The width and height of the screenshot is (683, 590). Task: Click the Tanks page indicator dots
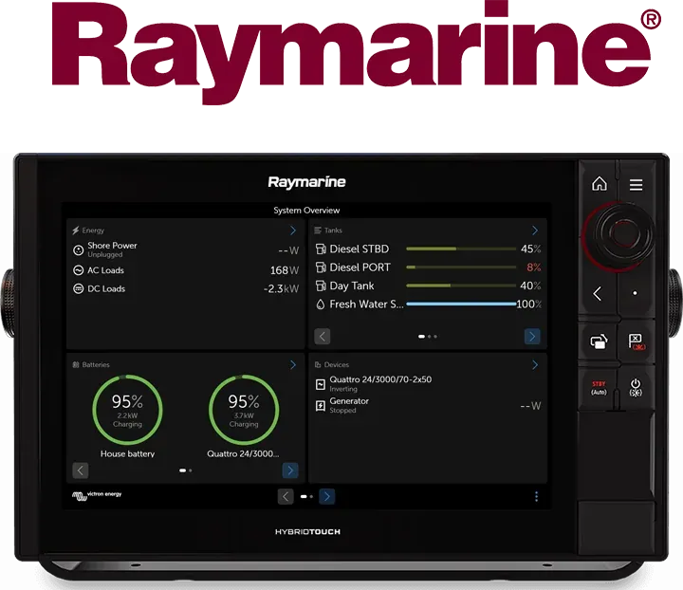coord(427,337)
